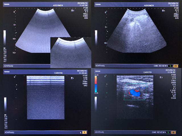Click the CINE REVIEW label in 11:56:09 carotid panel
This screenshot has height=136, width=182.
tap(159, 132)
